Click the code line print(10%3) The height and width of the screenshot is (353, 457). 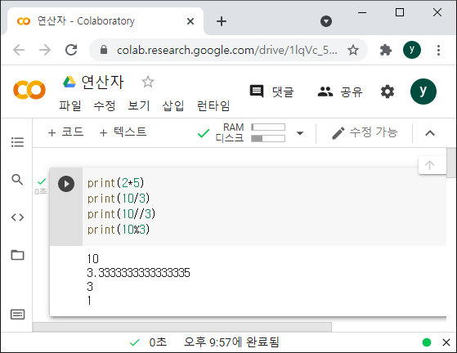point(119,230)
